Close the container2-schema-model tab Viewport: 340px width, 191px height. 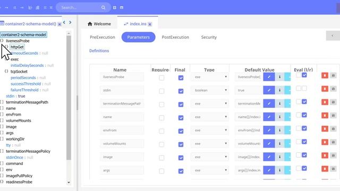click(x=59, y=24)
